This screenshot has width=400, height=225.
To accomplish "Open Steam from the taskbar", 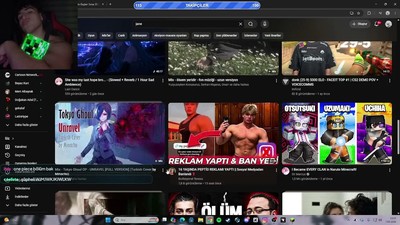I will click(228, 220).
